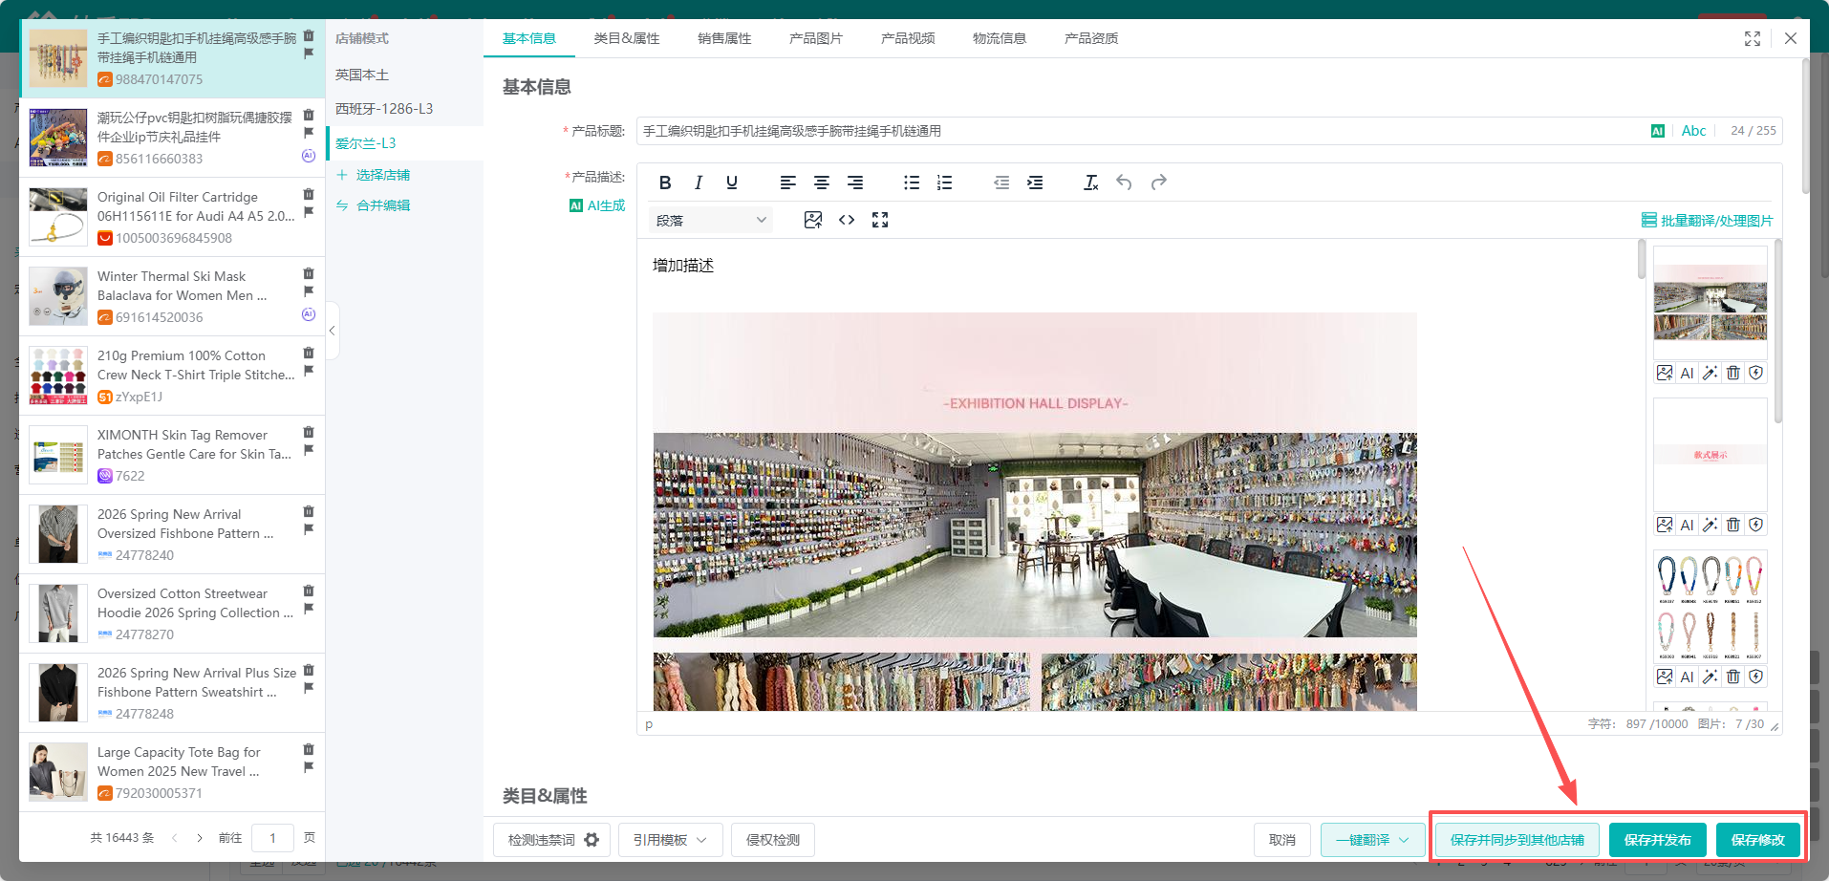Align description text to the right
The width and height of the screenshot is (1829, 881).
click(x=855, y=183)
